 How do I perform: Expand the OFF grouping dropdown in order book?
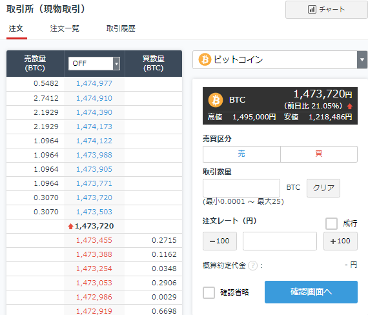click(94, 63)
